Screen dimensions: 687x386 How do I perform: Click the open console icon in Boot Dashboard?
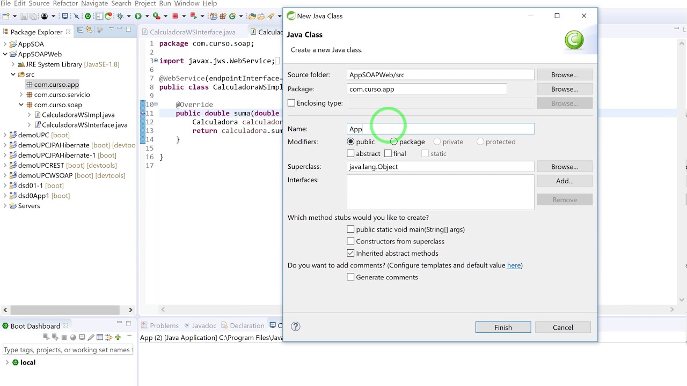tap(82, 337)
